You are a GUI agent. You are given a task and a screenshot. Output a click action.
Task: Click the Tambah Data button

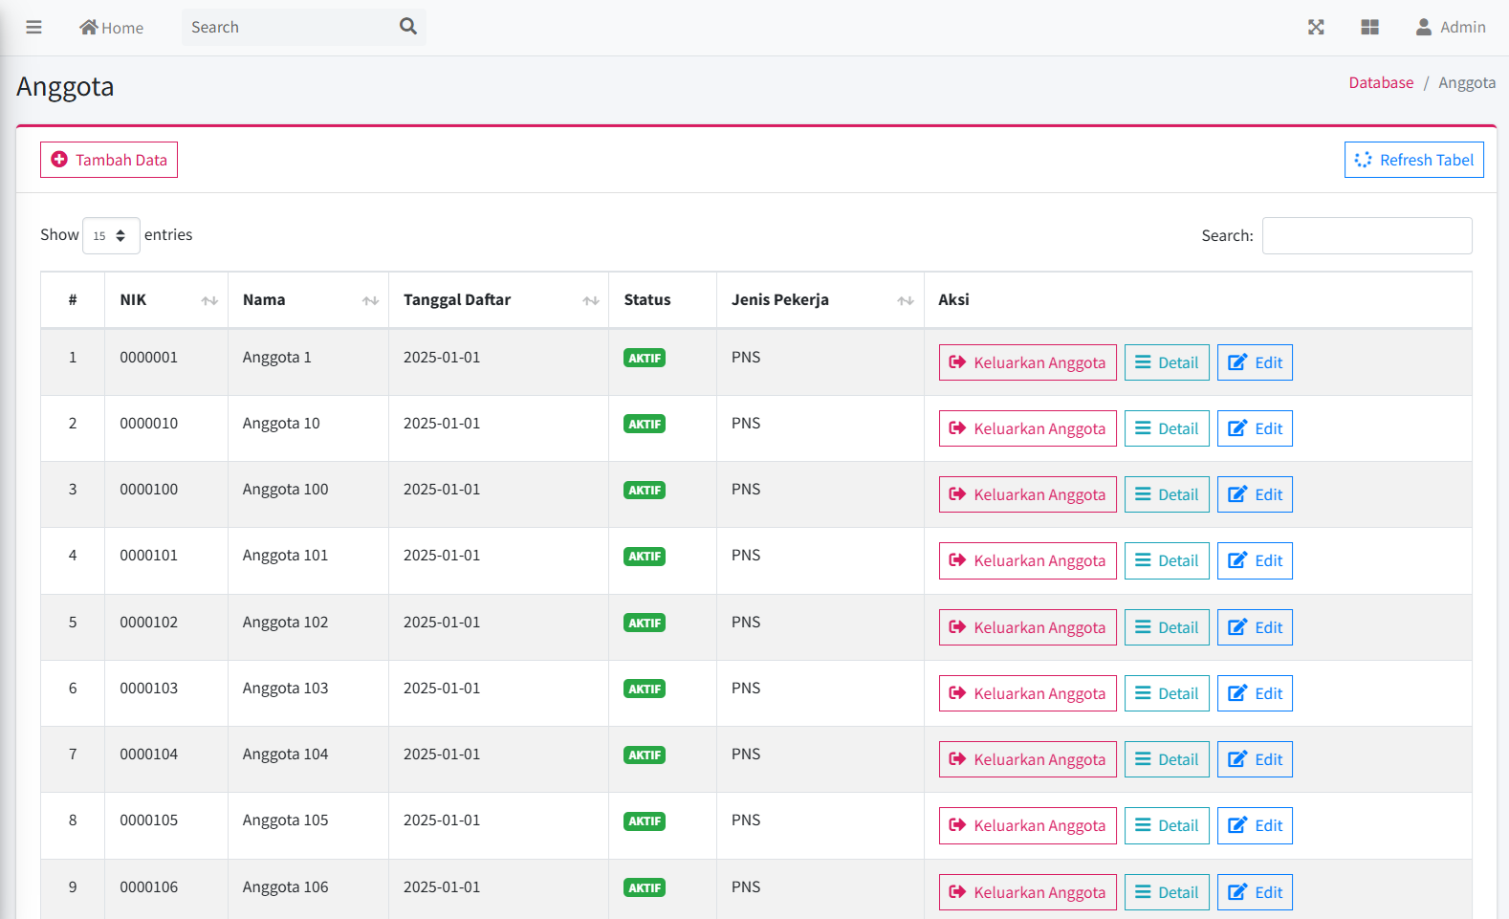coord(109,160)
